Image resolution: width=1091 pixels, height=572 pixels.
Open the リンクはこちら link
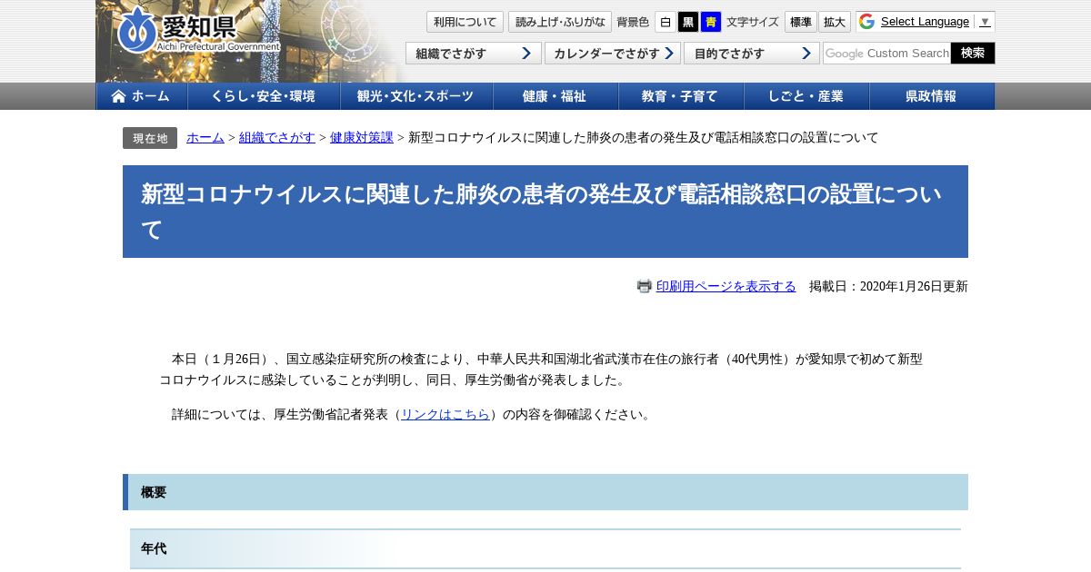445,414
